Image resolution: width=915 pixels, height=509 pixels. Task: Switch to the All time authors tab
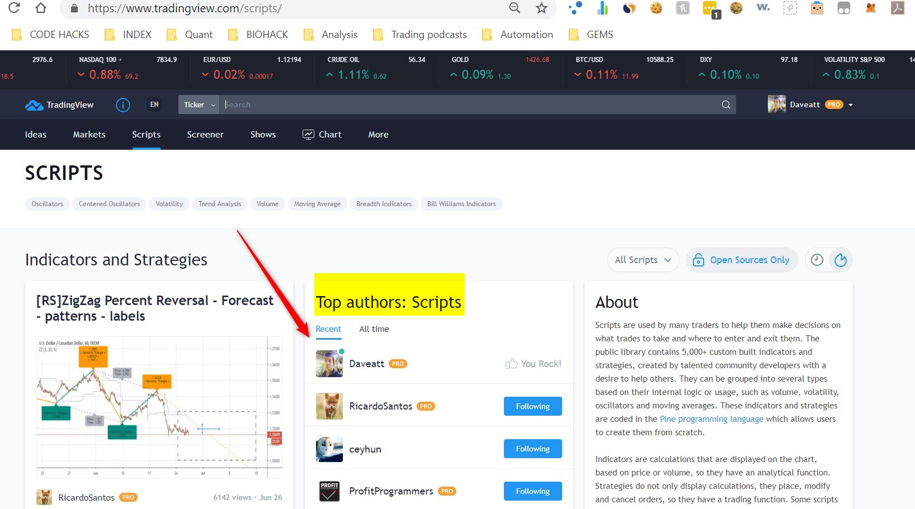[x=374, y=329]
